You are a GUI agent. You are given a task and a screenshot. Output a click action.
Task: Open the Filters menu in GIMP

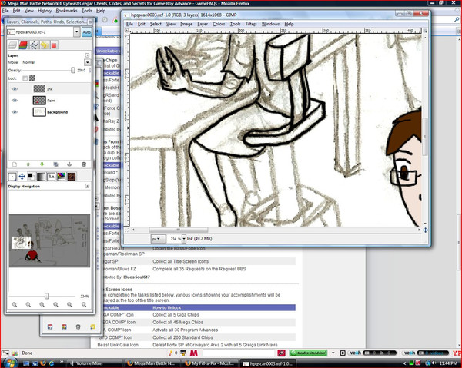[251, 24]
